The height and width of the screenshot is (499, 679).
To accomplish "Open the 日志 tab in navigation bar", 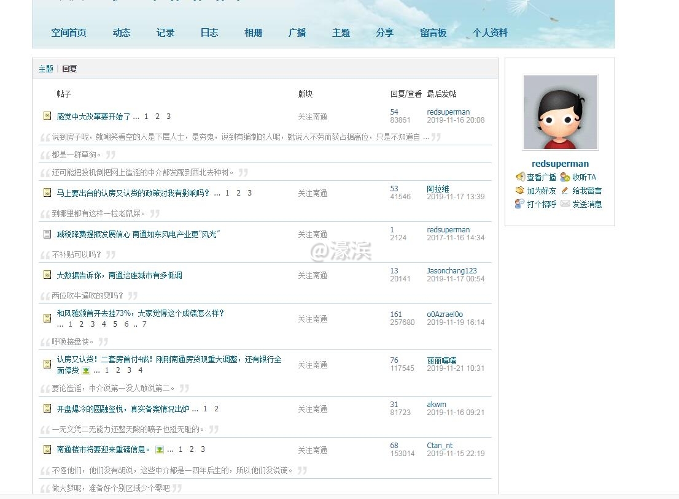I will (209, 33).
